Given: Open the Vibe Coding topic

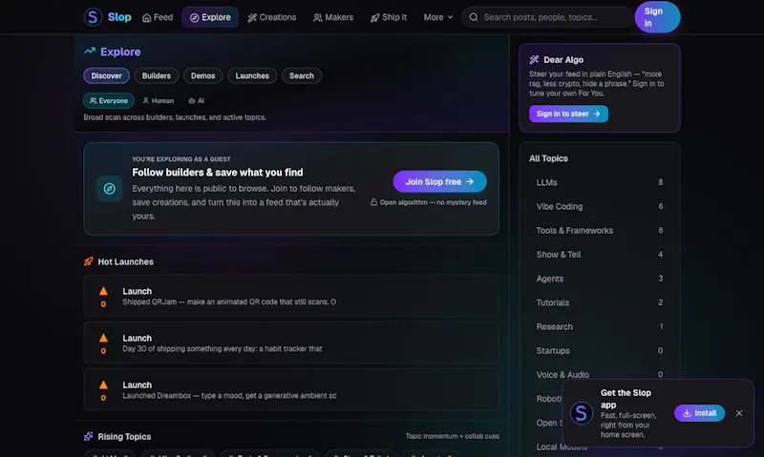Looking at the screenshot, I should point(600,206).
